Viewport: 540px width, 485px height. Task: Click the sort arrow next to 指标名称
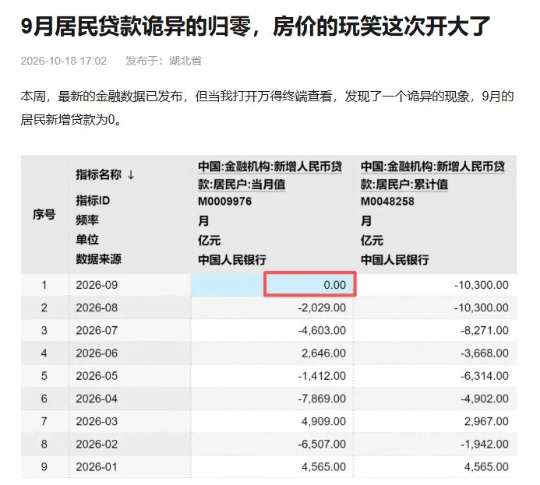pyautogui.click(x=131, y=174)
